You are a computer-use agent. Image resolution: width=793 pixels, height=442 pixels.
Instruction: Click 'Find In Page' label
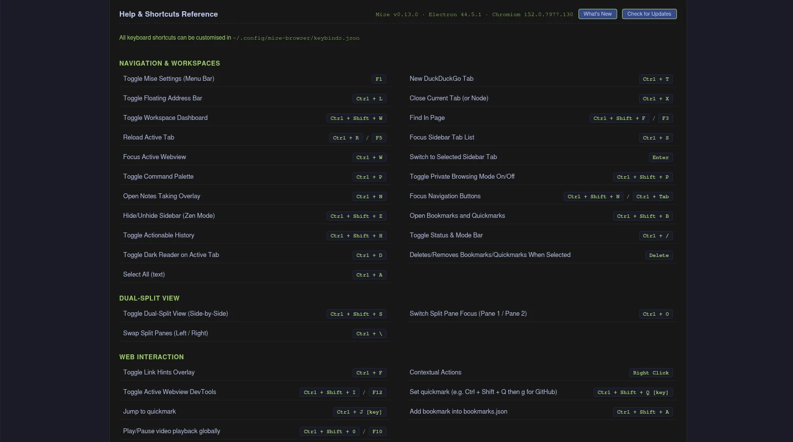pos(427,118)
